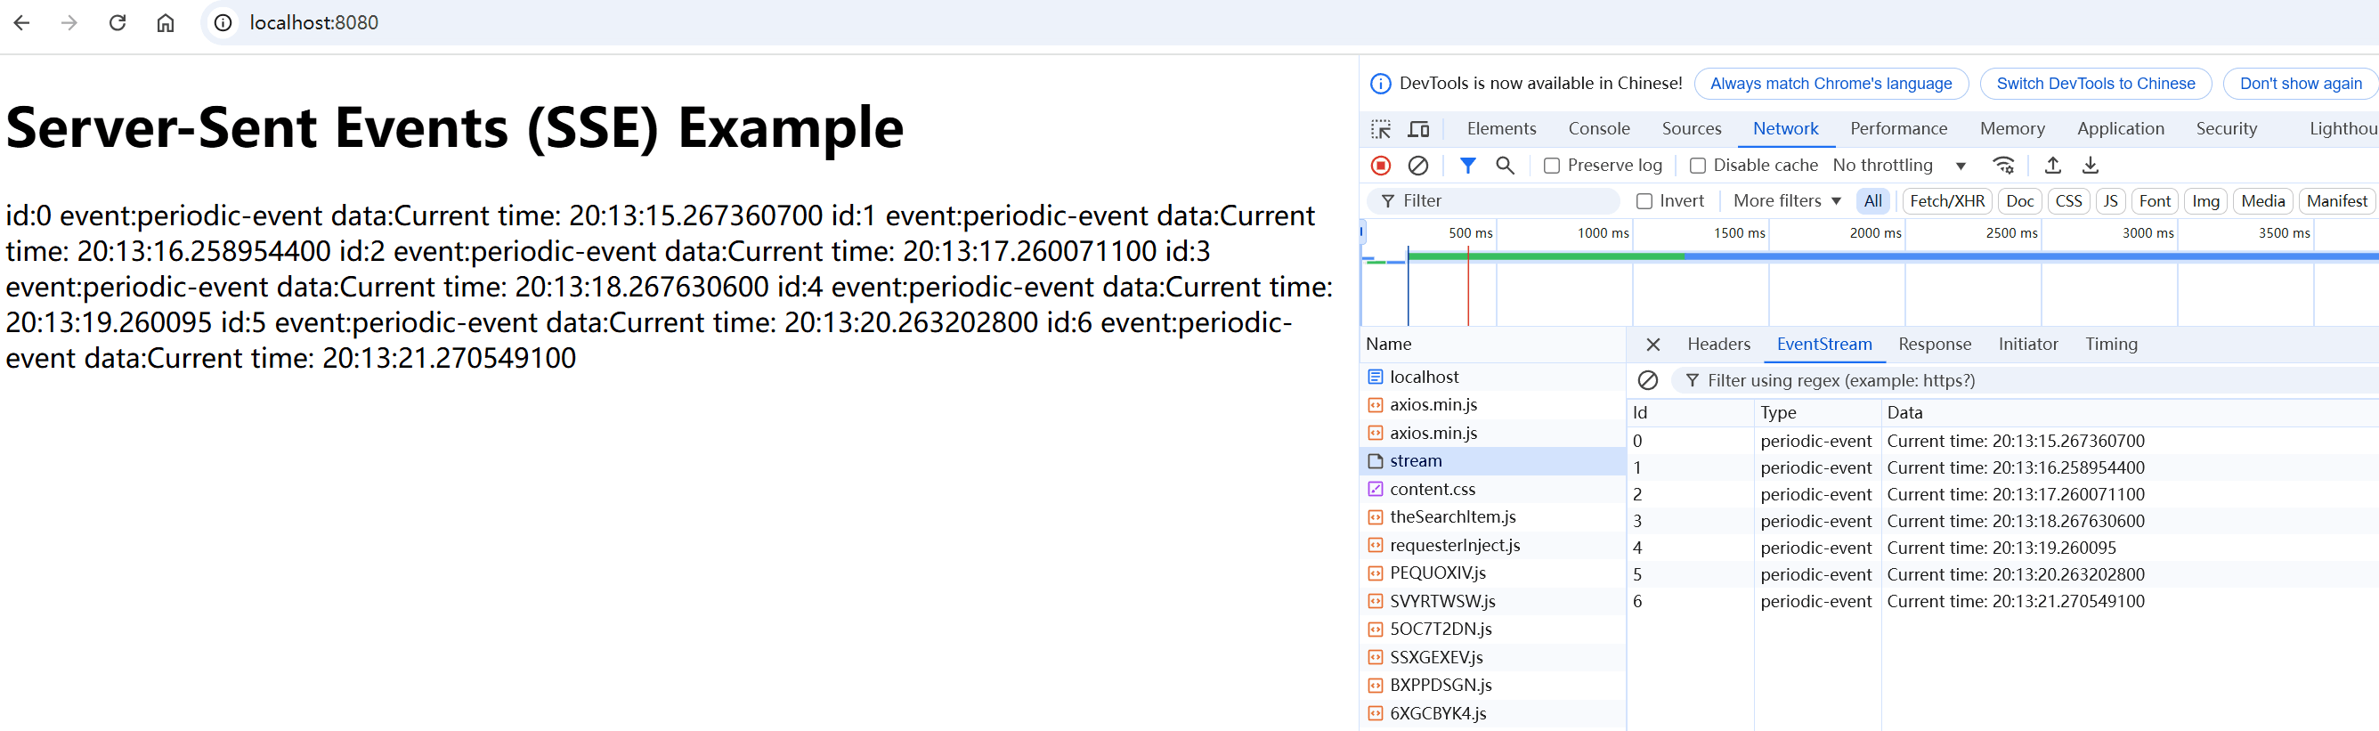
Task: Toggle the network filter funnel icon
Action: click(x=1467, y=166)
